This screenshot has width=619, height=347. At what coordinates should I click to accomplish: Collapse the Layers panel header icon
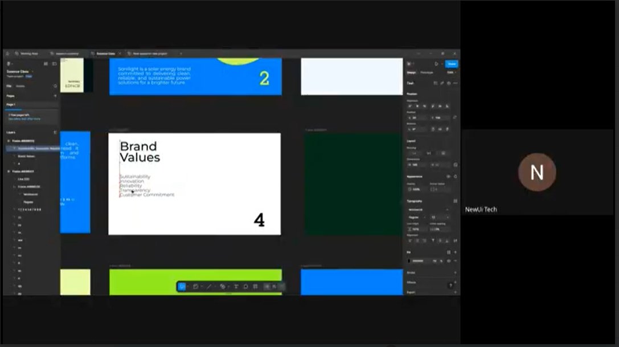pyautogui.click(x=55, y=132)
